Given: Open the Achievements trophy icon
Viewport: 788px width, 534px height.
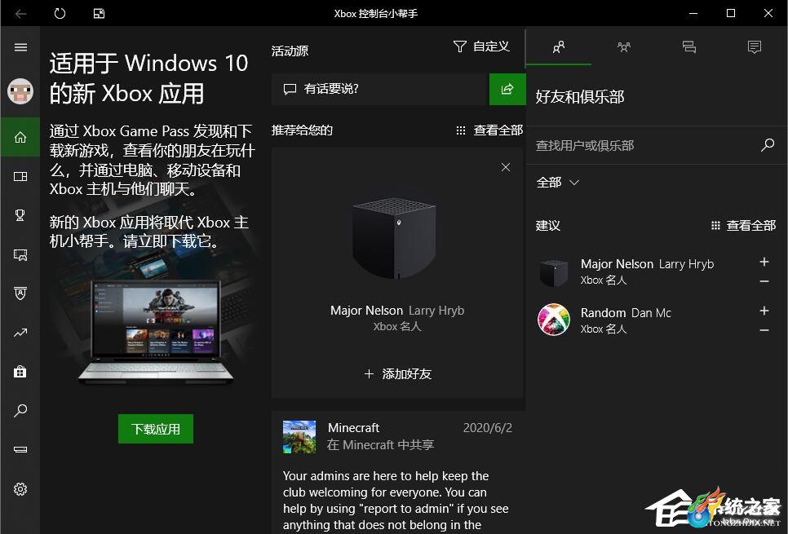Looking at the screenshot, I should tap(20, 215).
